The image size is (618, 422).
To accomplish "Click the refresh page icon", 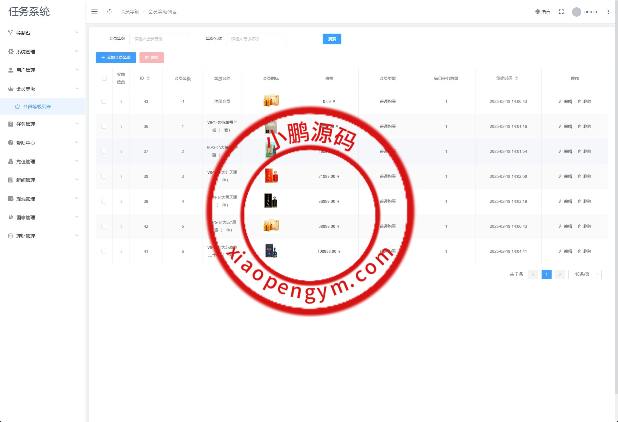I will [109, 12].
